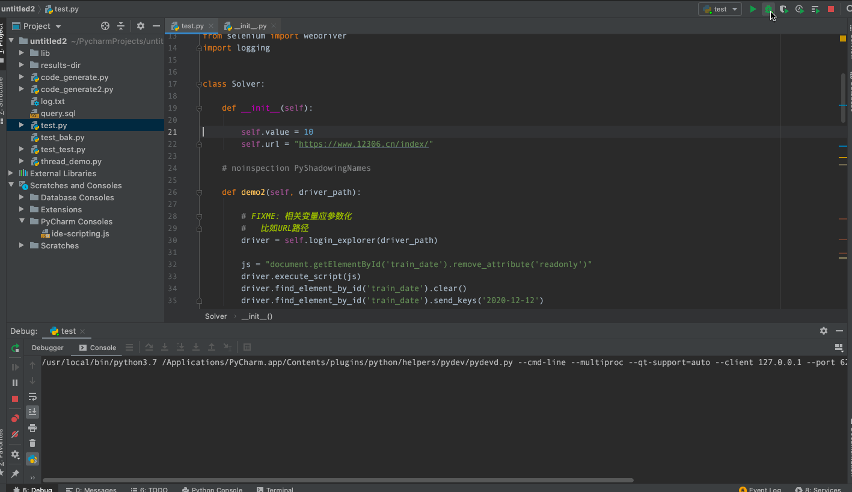
Task: Pin the Debug tab with the pin icon
Action: [x=16, y=474]
